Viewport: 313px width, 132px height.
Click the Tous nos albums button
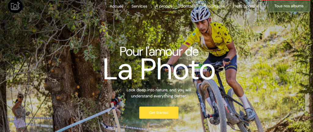(289, 6)
